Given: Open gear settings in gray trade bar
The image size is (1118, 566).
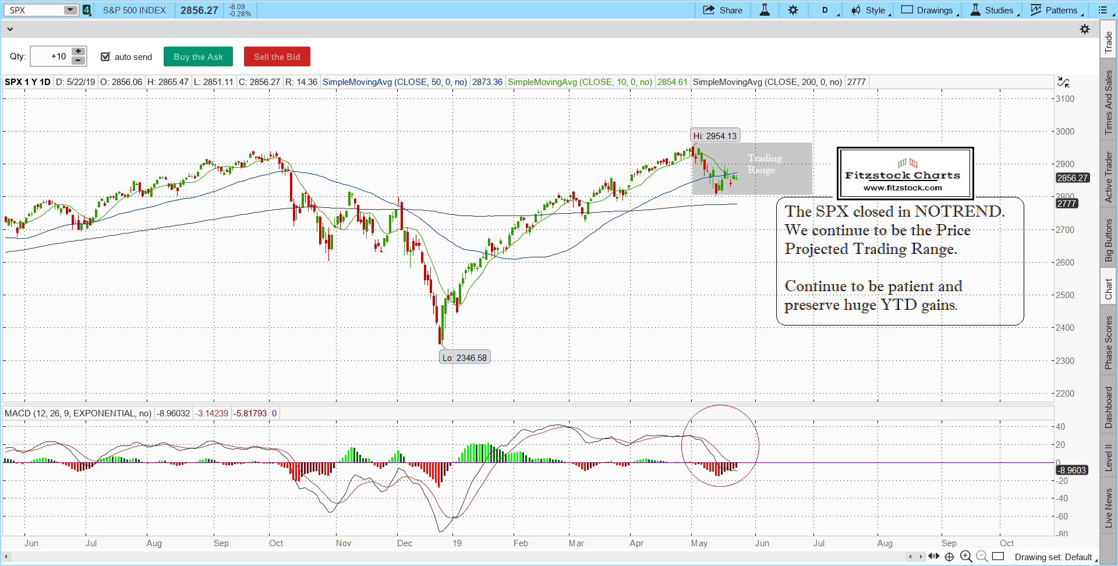Looking at the screenshot, I should click(1085, 29).
